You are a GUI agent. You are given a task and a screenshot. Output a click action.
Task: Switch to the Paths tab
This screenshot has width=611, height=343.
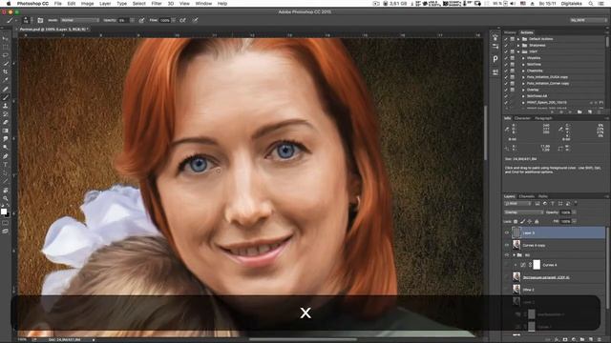543,196
